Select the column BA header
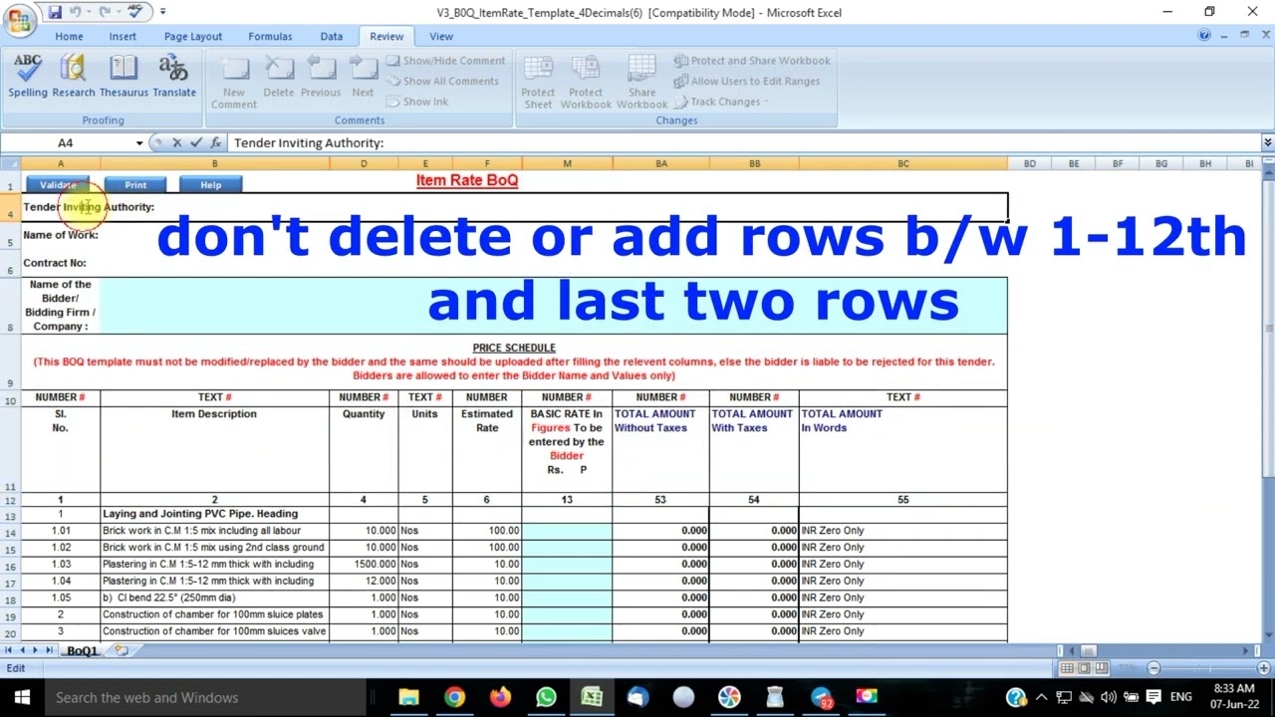The width and height of the screenshot is (1275, 717). click(x=660, y=163)
